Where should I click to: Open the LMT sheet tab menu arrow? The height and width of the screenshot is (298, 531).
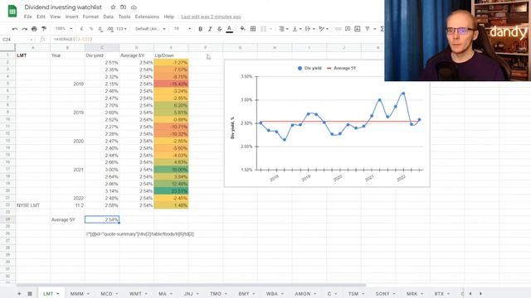click(58, 294)
